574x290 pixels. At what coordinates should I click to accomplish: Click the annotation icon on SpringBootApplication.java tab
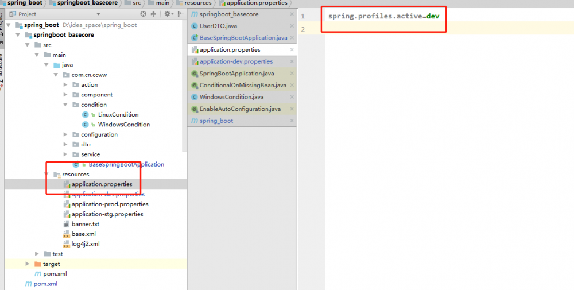point(195,74)
